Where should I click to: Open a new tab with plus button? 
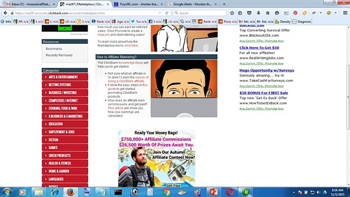click(224, 4)
